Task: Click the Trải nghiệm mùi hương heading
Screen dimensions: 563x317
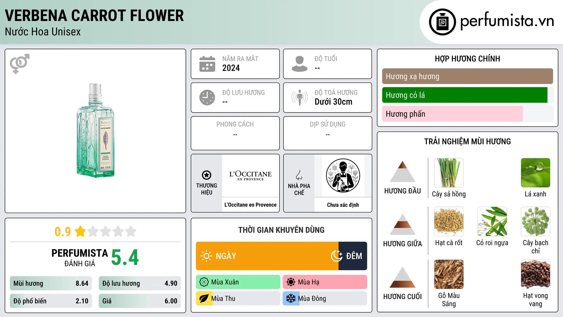Action: (467, 141)
